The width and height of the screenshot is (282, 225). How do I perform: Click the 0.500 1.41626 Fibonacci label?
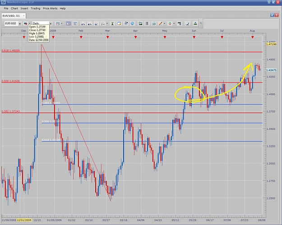11,81
